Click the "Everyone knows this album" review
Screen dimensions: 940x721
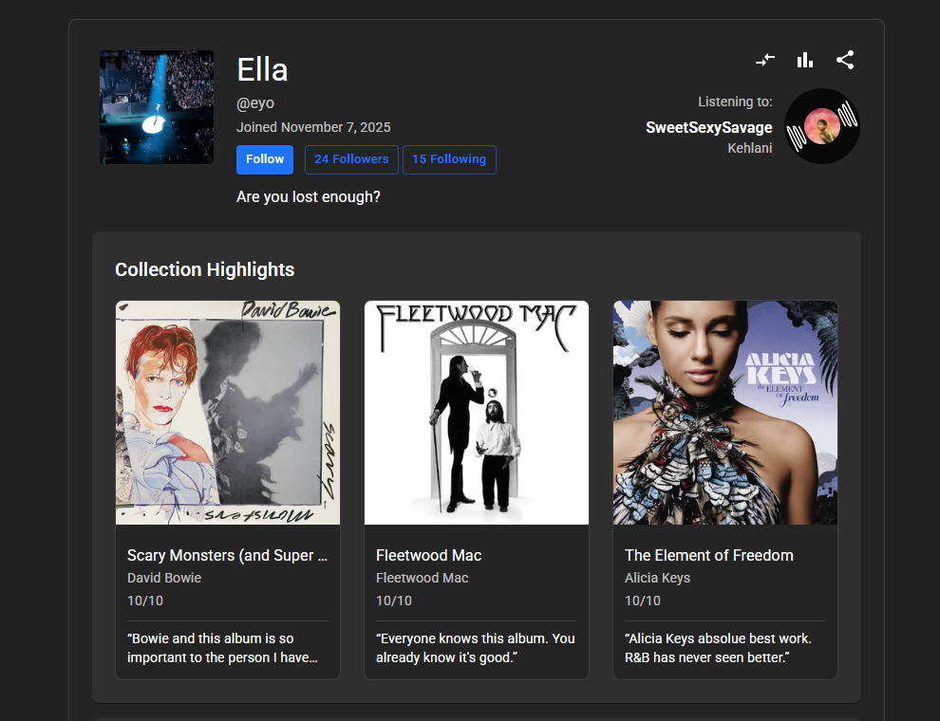click(x=476, y=648)
